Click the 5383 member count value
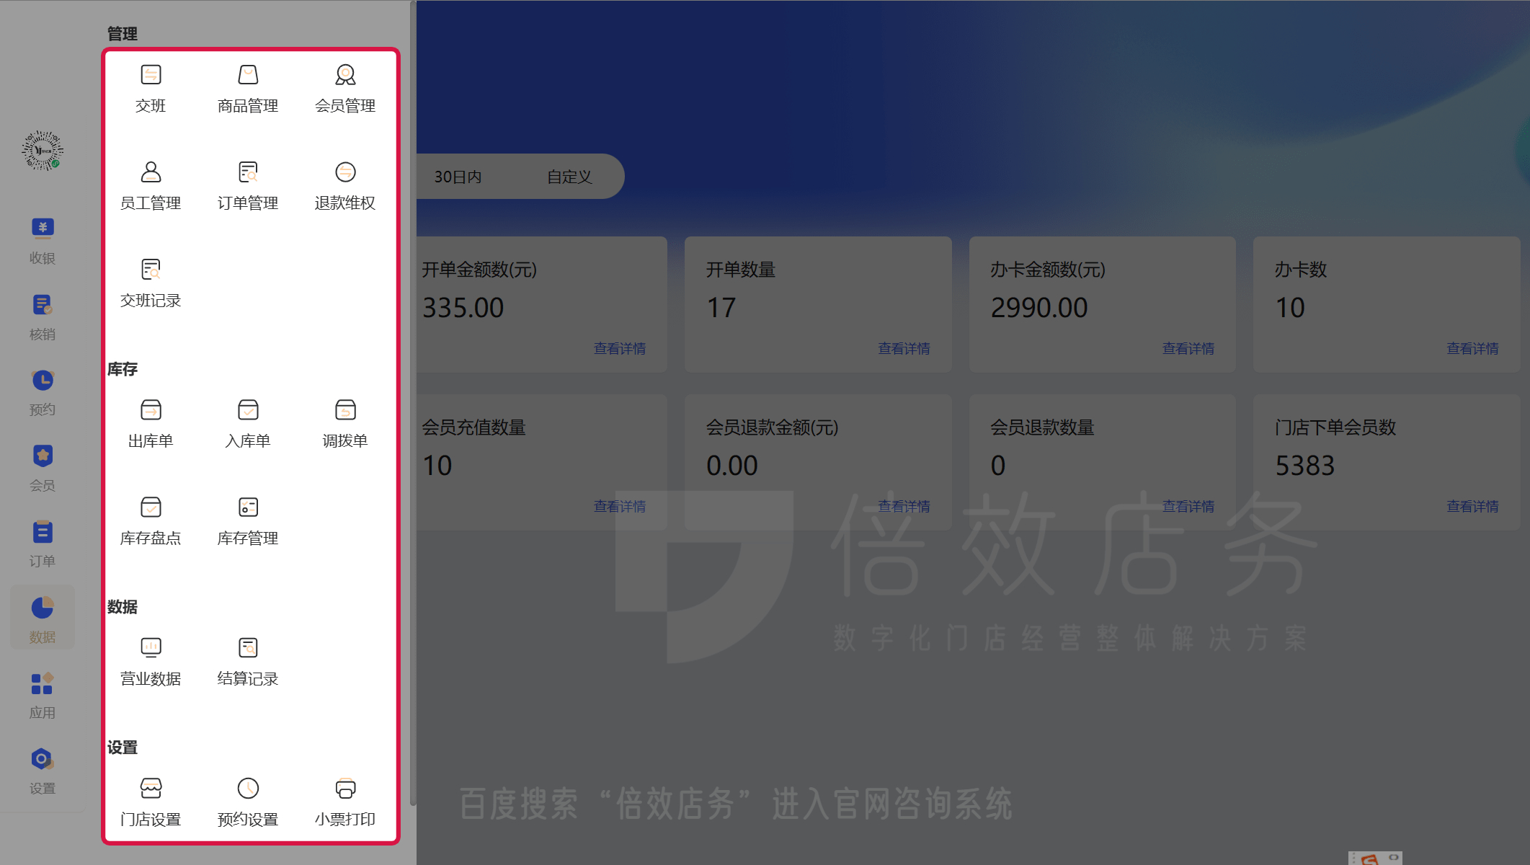Viewport: 1530px width, 865px height. click(1305, 466)
